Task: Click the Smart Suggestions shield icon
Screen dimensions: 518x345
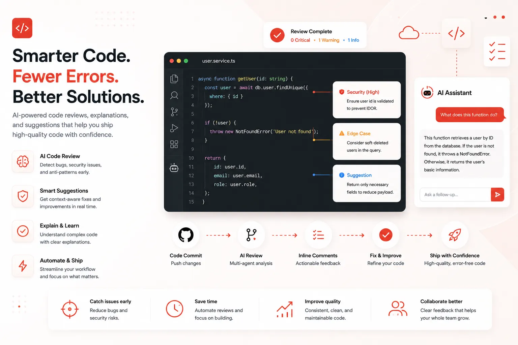Action: point(23,196)
